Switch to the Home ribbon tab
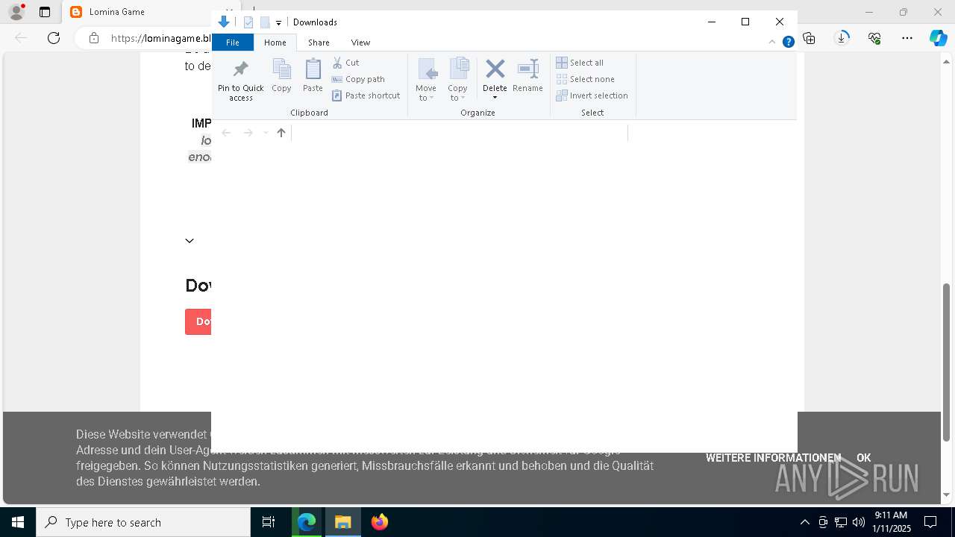The width and height of the screenshot is (955, 537). click(275, 43)
